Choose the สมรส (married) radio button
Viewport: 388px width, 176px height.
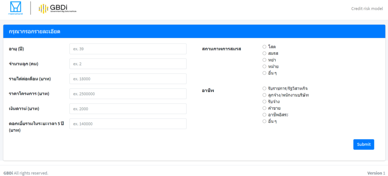click(264, 53)
